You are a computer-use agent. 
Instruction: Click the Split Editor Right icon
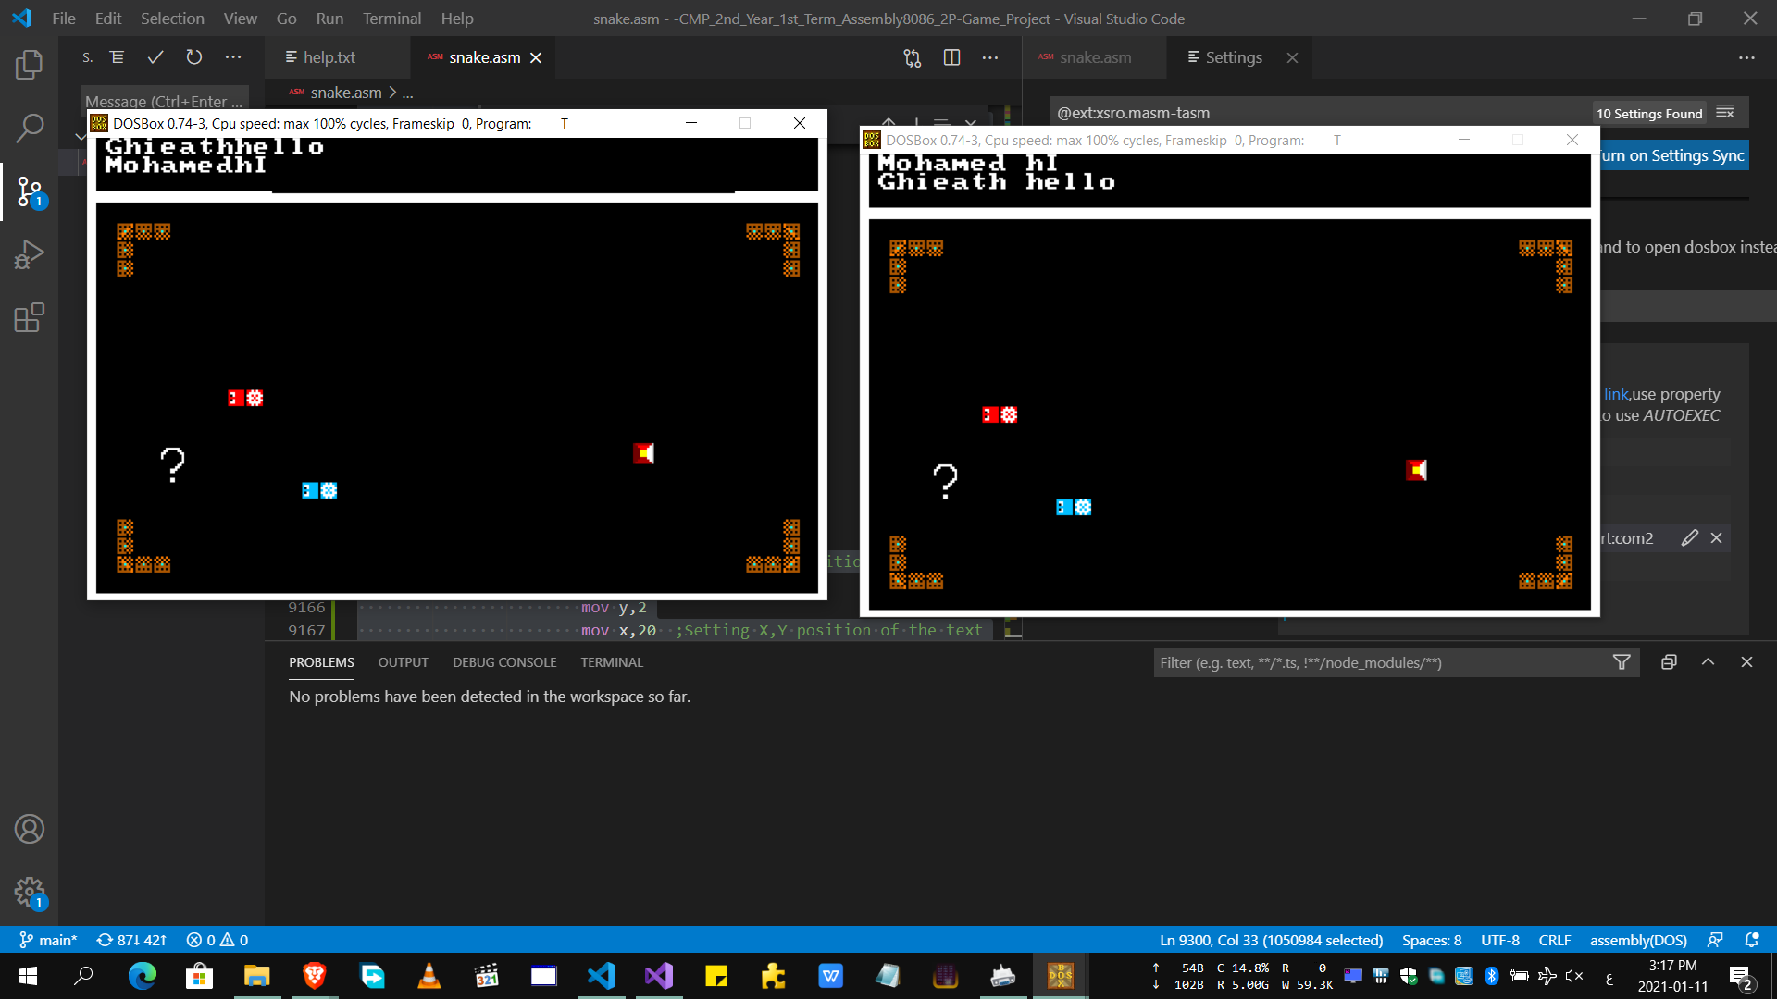click(951, 57)
